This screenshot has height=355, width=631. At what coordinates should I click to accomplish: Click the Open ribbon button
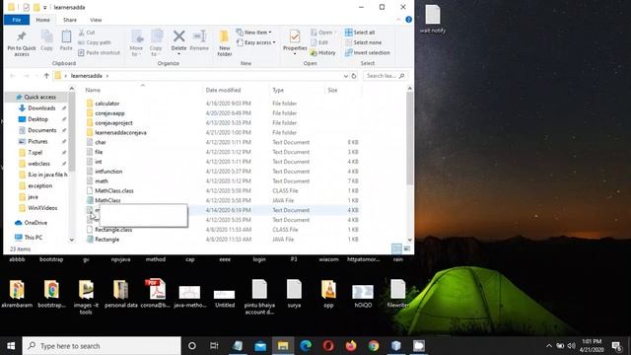pos(322,33)
